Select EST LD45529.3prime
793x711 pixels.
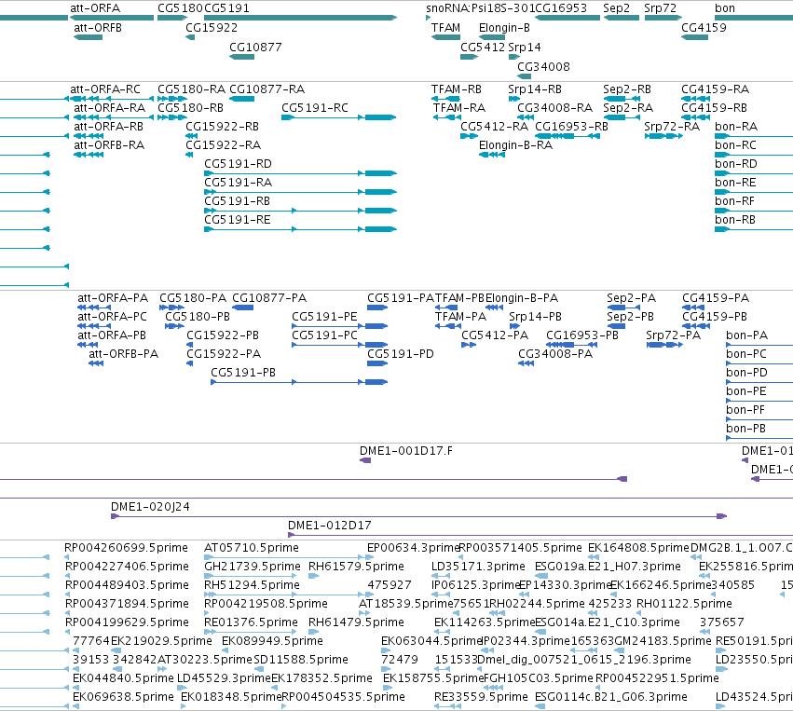pos(224,678)
